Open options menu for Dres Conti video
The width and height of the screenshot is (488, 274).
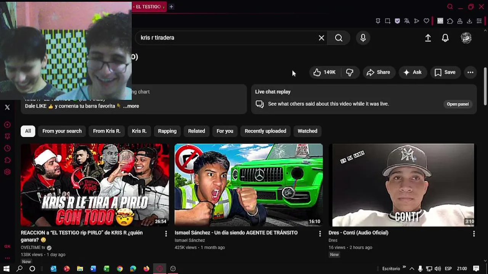[x=474, y=234]
